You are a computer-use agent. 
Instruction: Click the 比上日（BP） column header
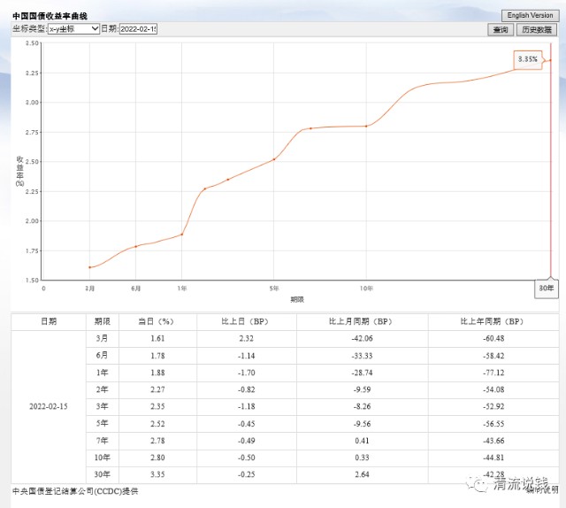[x=247, y=321]
